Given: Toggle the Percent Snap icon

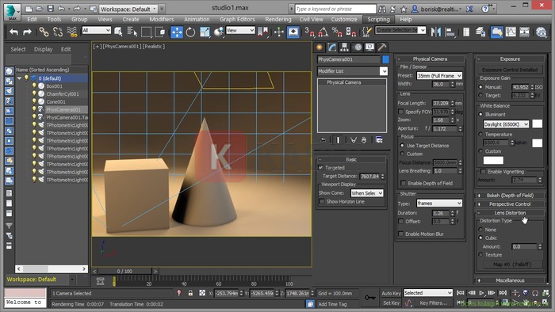Looking at the screenshot, I should tap(337, 32).
